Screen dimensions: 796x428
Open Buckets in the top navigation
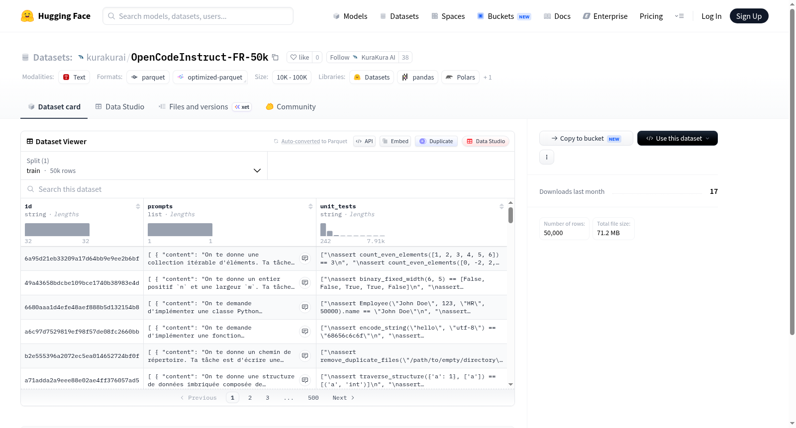[x=504, y=16]
